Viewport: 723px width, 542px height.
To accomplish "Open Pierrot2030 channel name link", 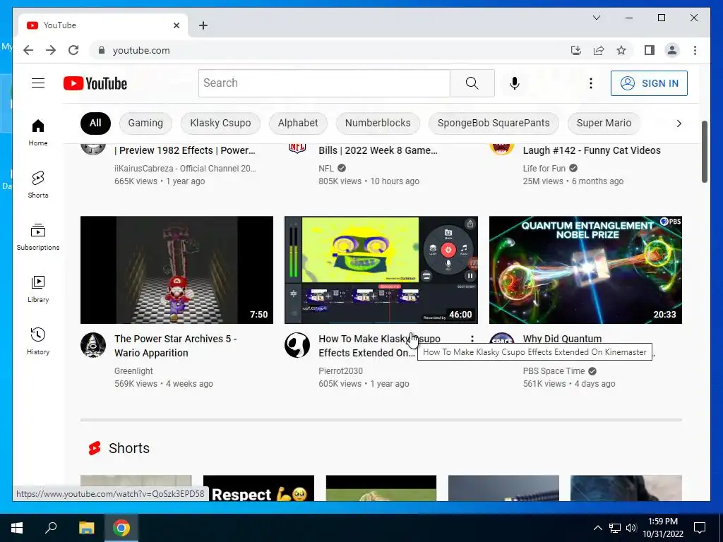I will click(x=340, y=371).
